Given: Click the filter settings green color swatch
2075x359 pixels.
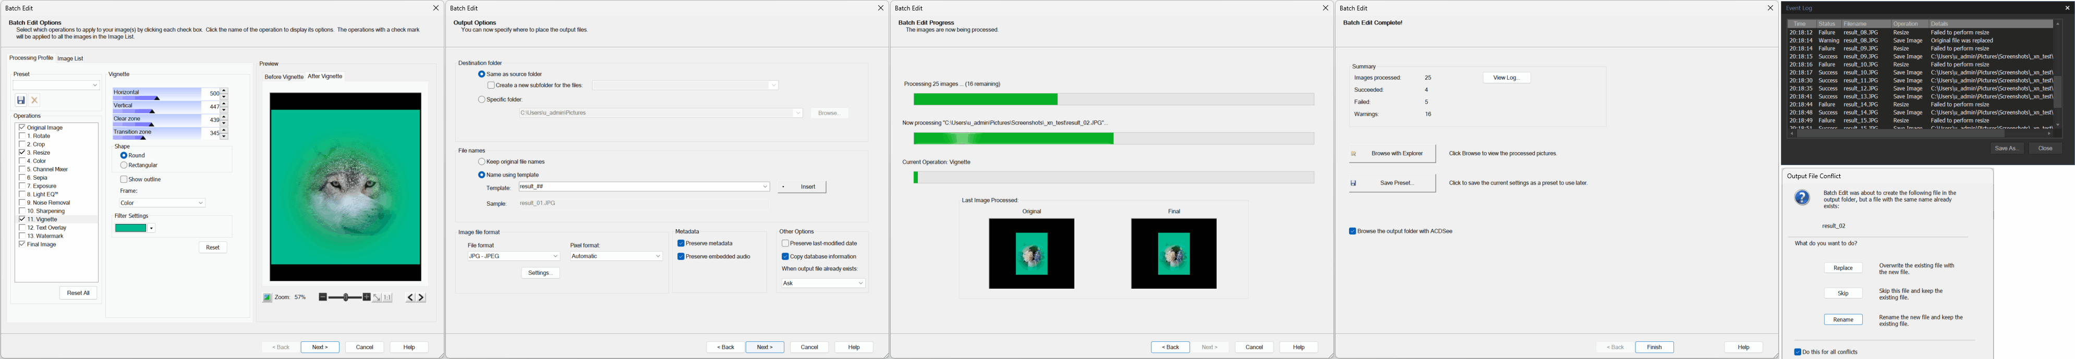Looking at the screenshot, I should coord(130,229).
